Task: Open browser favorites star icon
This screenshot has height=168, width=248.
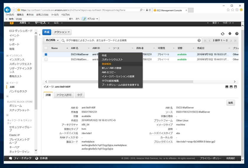Action: 233,10
